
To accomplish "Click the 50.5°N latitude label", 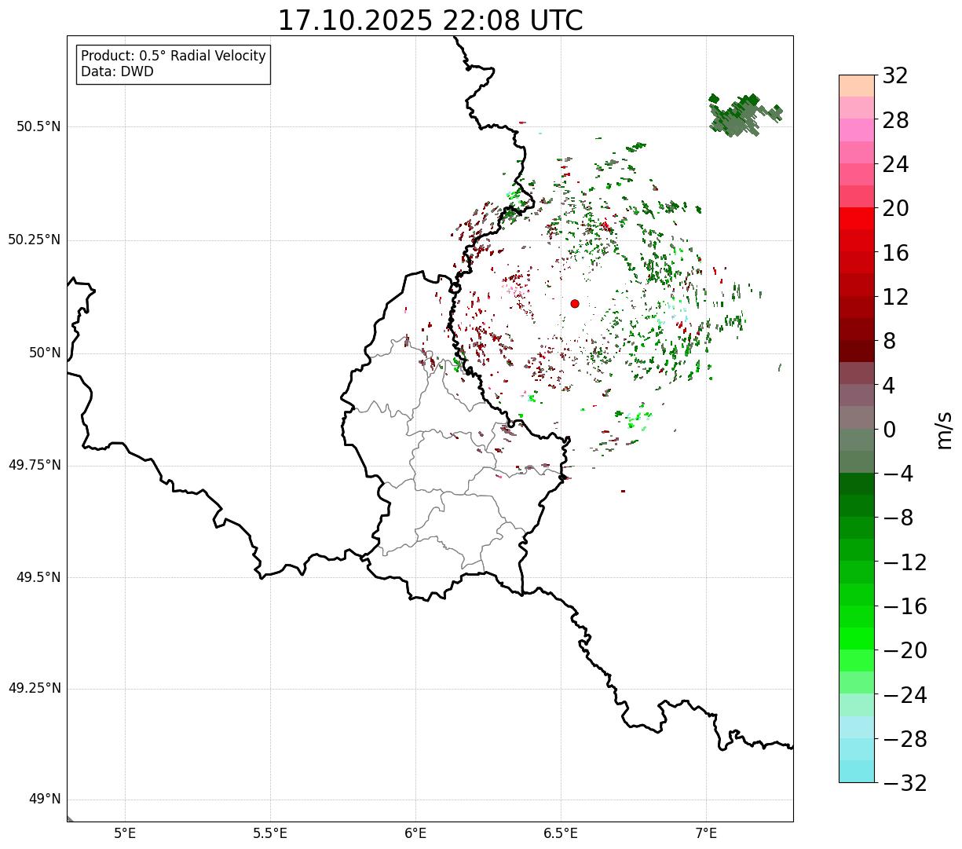I will point(38,126).
